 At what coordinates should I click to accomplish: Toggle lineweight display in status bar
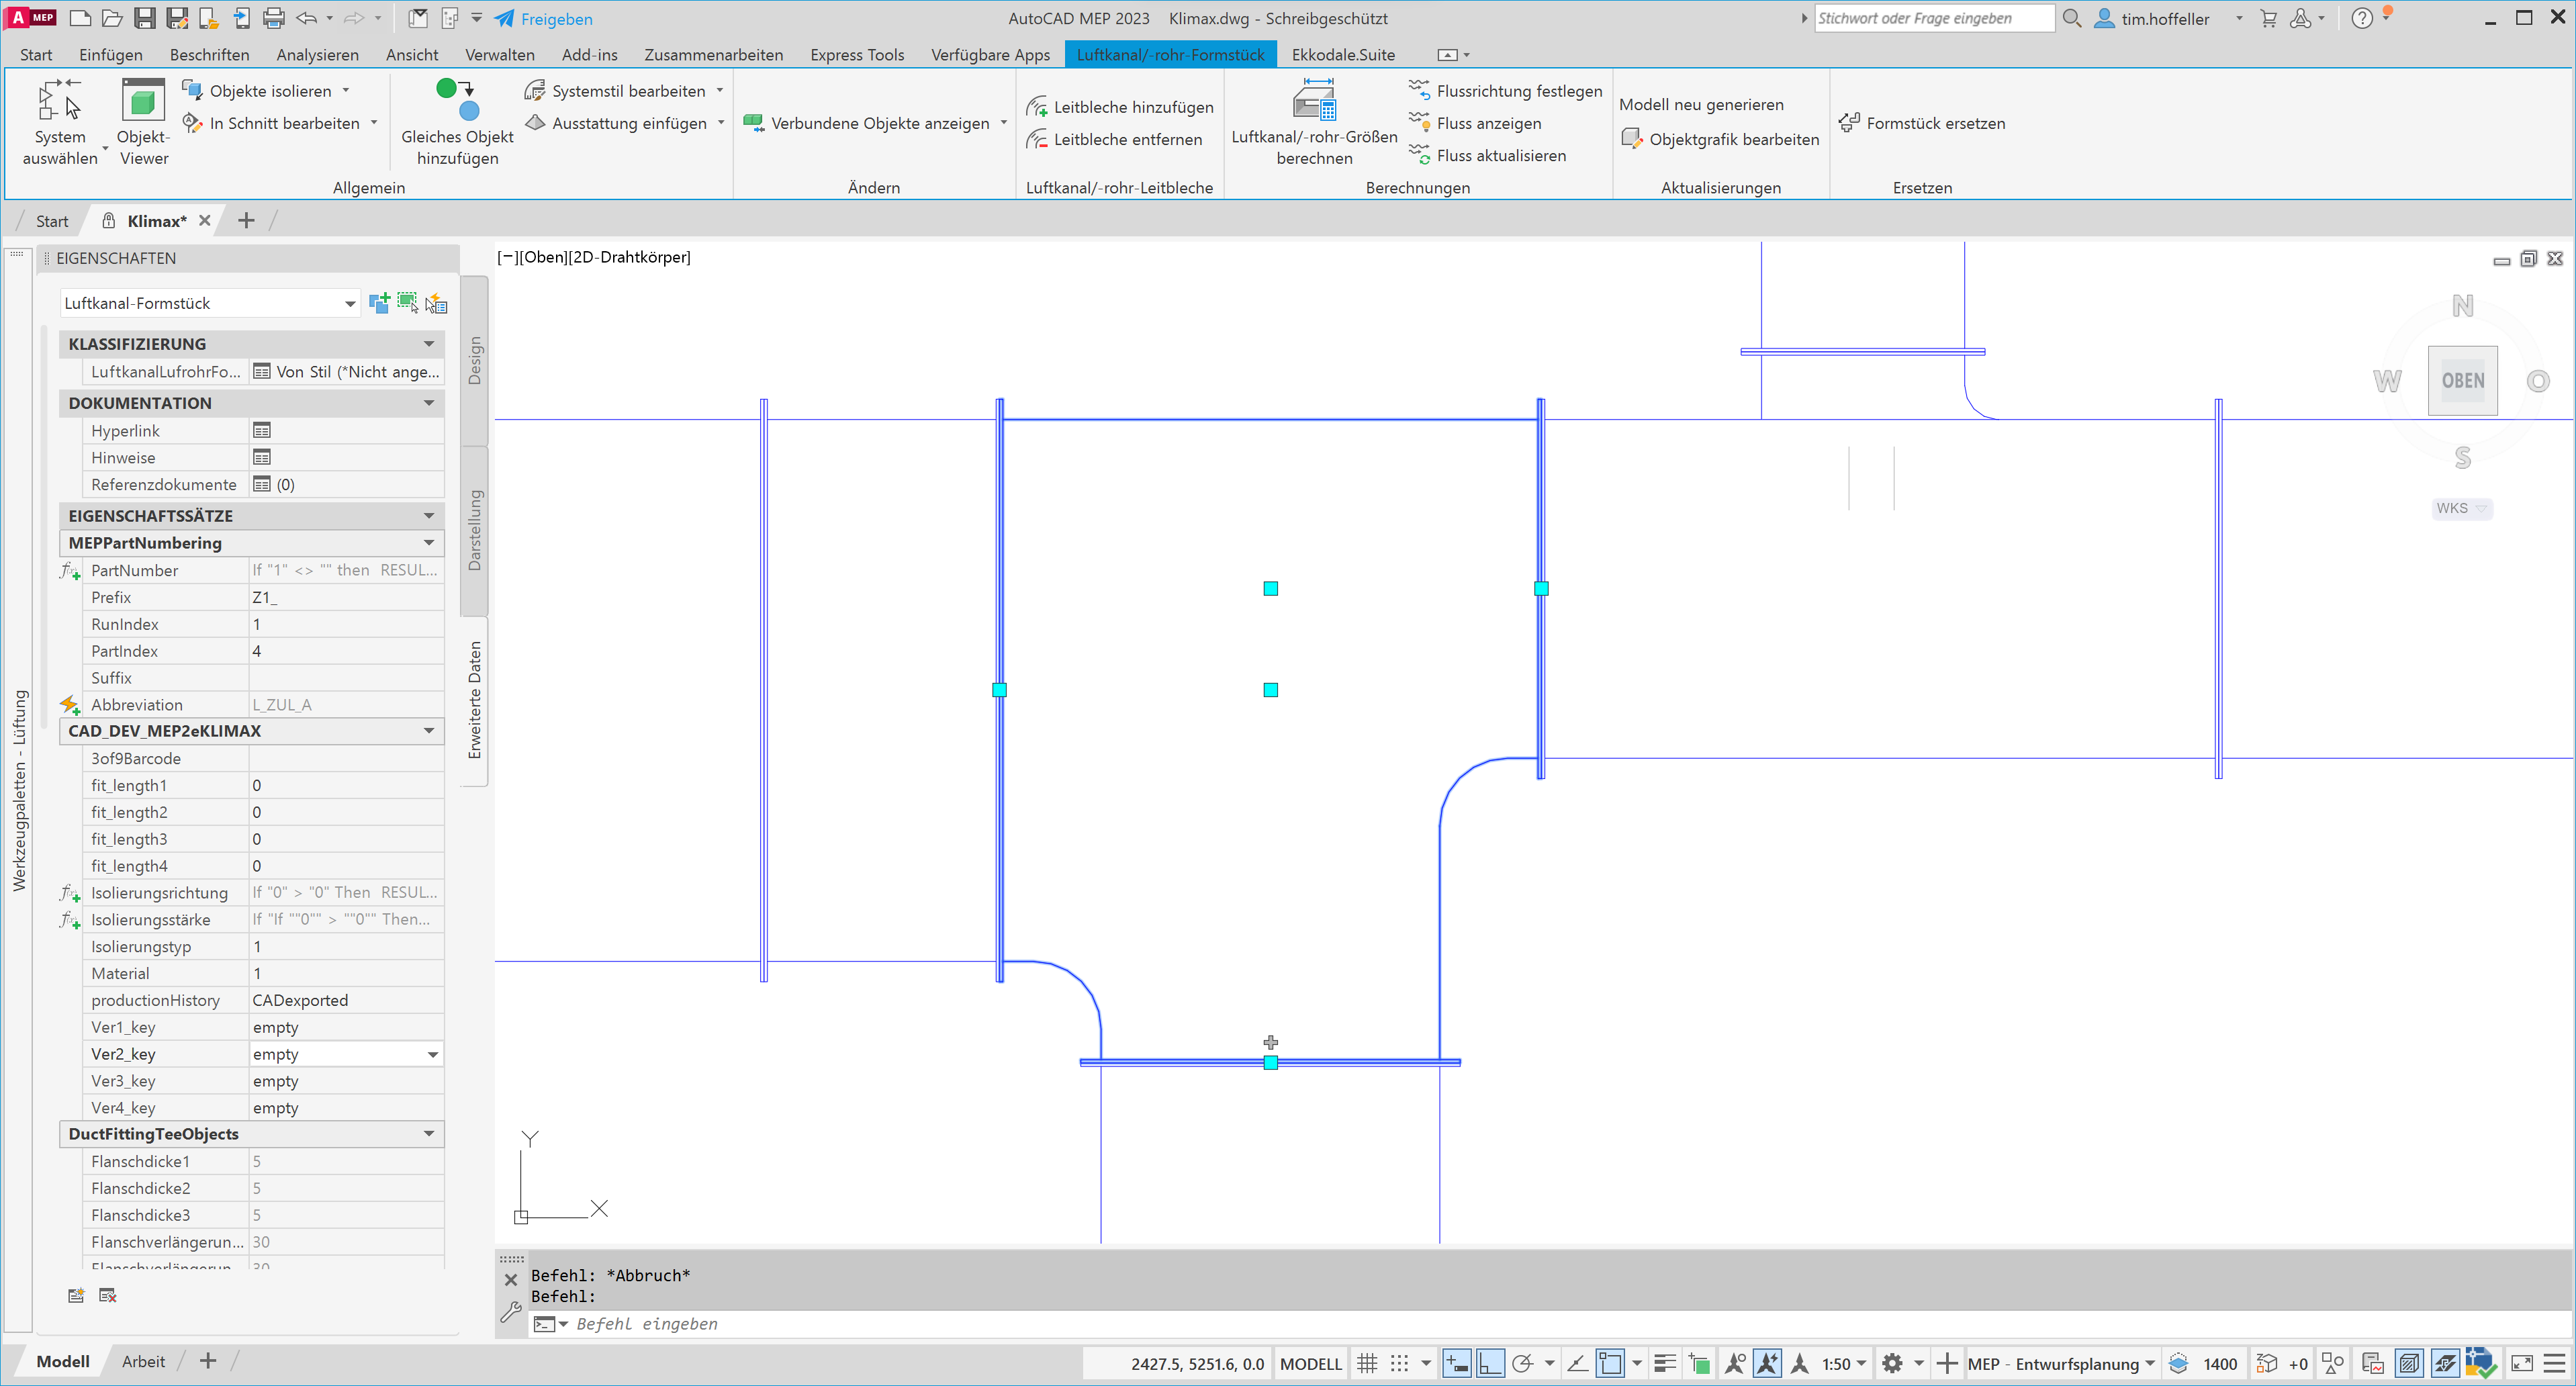pyautogui.click(x=1665, y=1363)
